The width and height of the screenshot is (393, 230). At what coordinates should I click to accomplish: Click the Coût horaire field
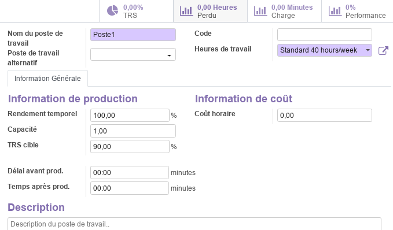tap(325, 116)
